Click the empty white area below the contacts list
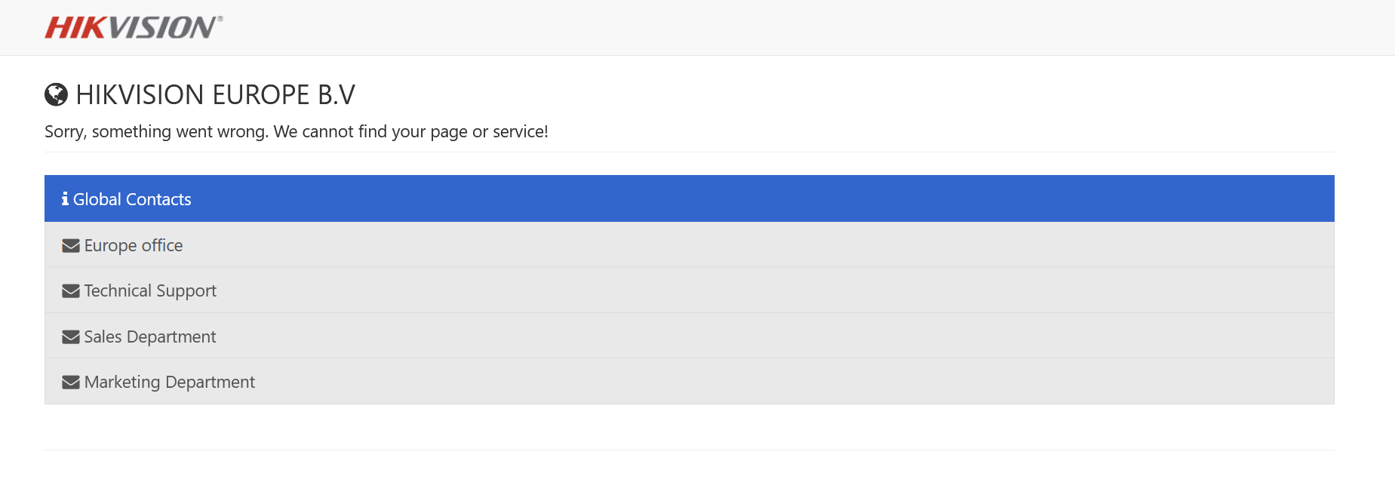Viewport: 1395px width, 501px height. (x=679, y=426)
